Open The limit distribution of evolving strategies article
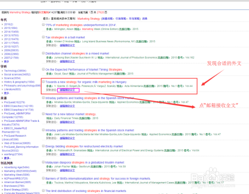 [86, 191]
